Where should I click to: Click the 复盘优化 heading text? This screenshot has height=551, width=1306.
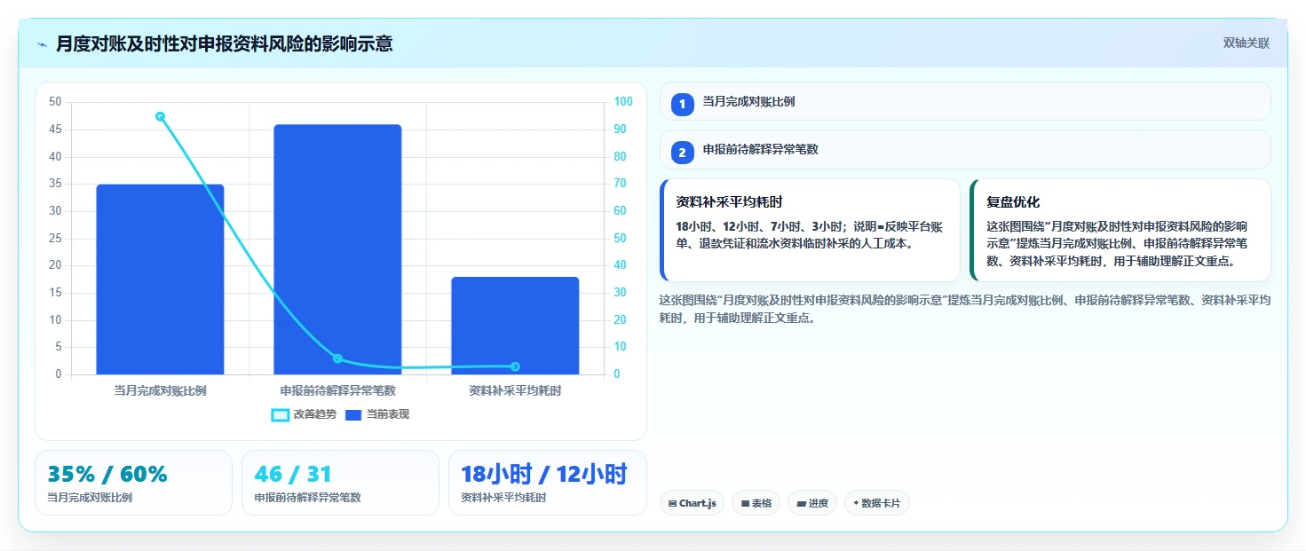pos(1013,202)
